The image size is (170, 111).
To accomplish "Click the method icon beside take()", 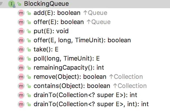I will click(21, 49).
